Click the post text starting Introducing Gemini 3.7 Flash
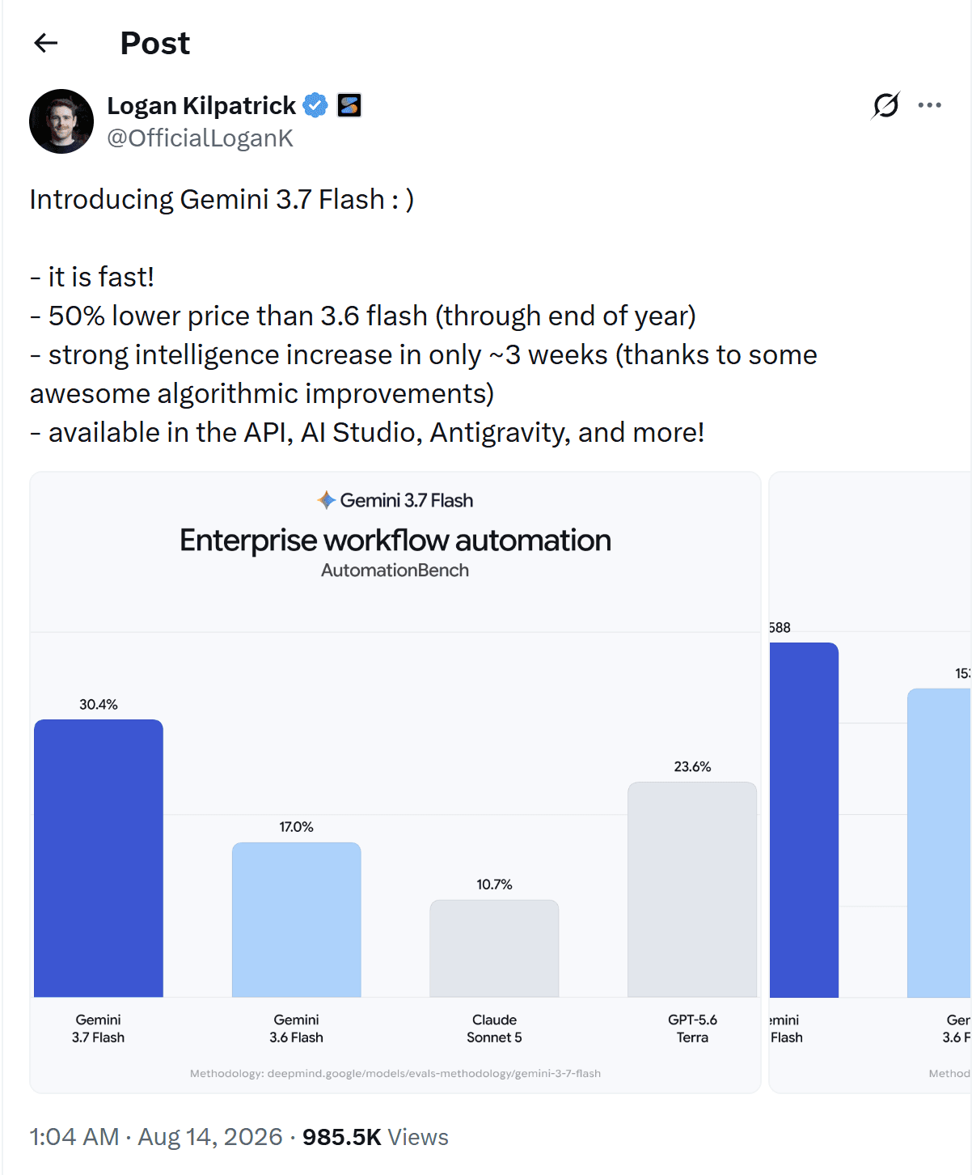 click(424, 316)
